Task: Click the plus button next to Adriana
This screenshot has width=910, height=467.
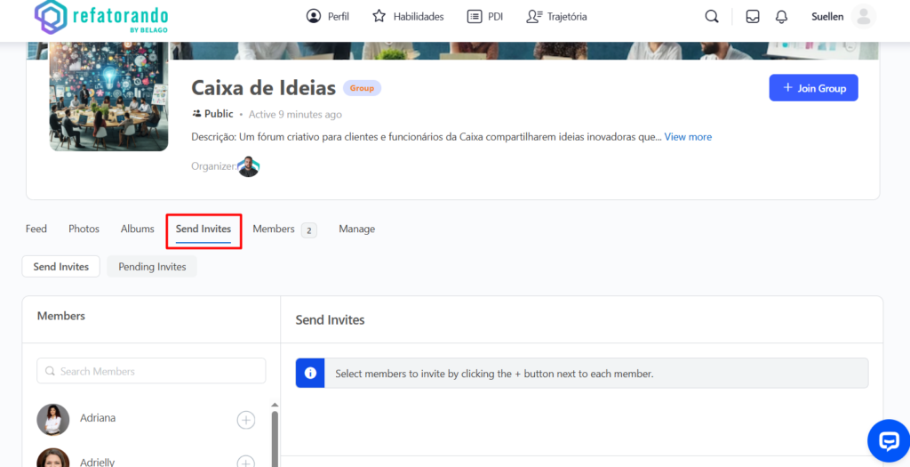Action: click(246, 420)
